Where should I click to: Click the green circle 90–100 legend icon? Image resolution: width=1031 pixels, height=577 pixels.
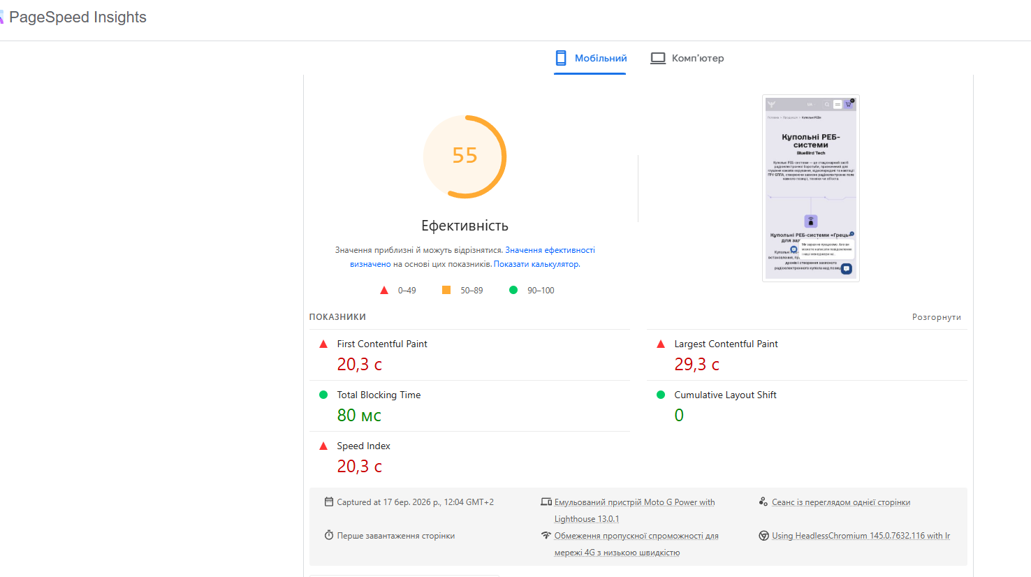[x=513, y=290]
